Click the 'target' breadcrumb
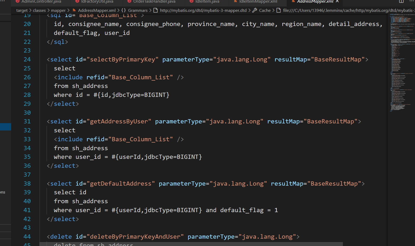Viewport: 415px width, 246px height. coord(22,11)
